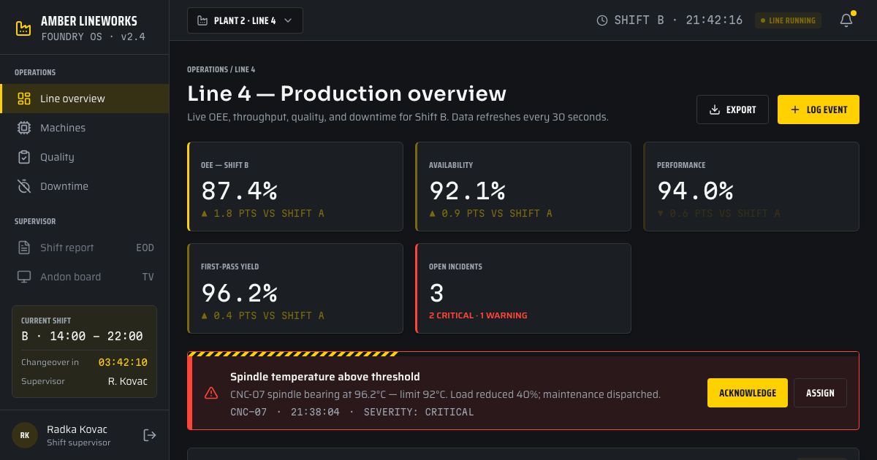Click the download icon on Export
Viewport: 877px width, 460px height.
coord(715,110)
